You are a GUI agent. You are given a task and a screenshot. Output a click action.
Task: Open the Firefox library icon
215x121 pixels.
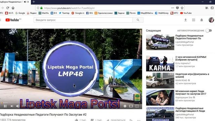coord(207,8)
